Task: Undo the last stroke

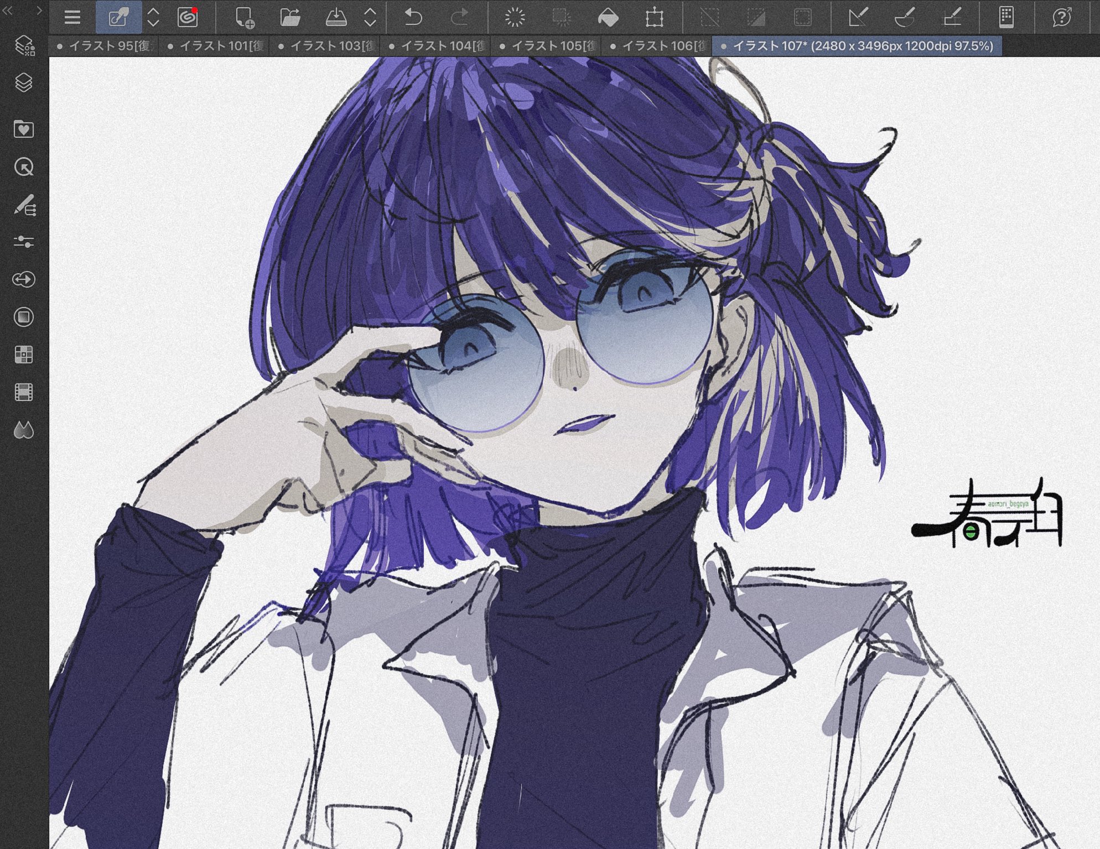Action: pos(413,17)
